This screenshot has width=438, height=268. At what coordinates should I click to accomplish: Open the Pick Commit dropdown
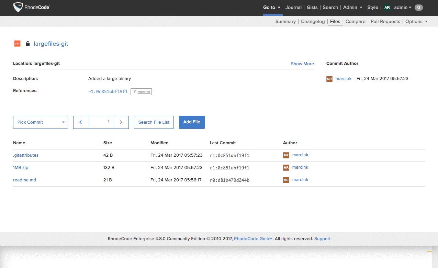41,122
